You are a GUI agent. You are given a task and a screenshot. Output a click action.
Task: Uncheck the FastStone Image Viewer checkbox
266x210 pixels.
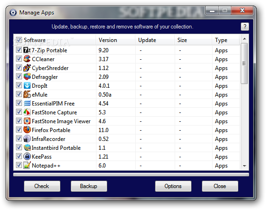point(19,121)
